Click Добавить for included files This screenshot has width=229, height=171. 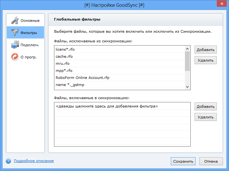[206, 107]
